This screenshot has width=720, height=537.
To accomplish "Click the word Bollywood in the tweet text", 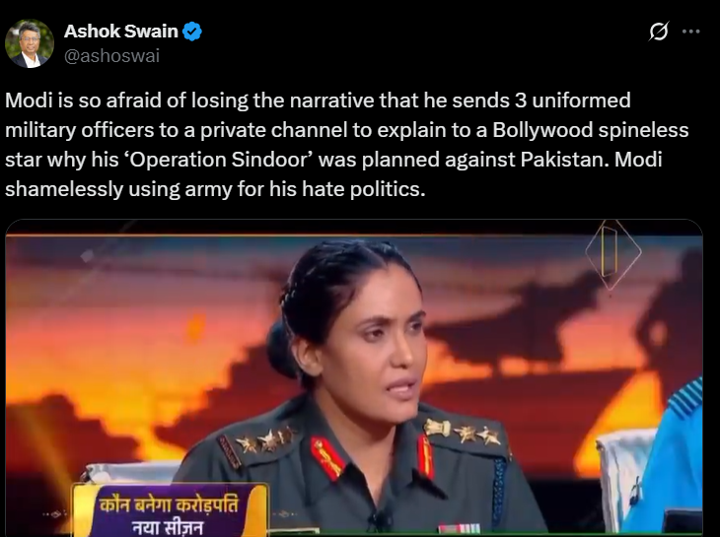I will [x=542, y=130].
